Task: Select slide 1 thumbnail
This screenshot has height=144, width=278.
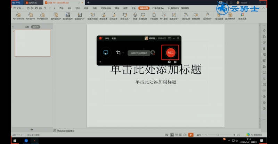Action: click(x=33, y=43)
